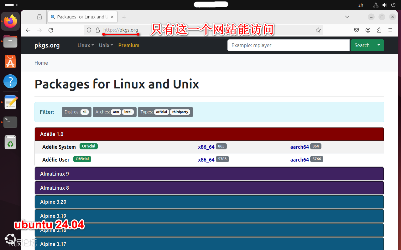Go forward with the forward arrow
Screen dimensions: 401x250
click(x=39, y=30)
